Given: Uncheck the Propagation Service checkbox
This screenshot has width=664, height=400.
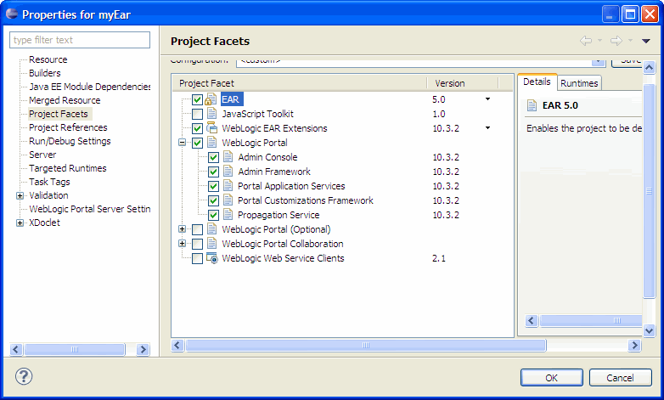Looking at the screenshot, I should tap(213, 215).
